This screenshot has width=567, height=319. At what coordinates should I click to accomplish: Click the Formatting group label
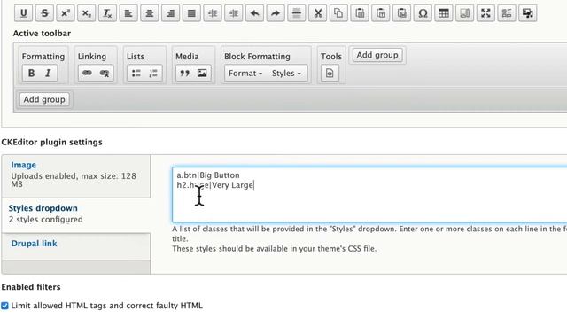43,57
